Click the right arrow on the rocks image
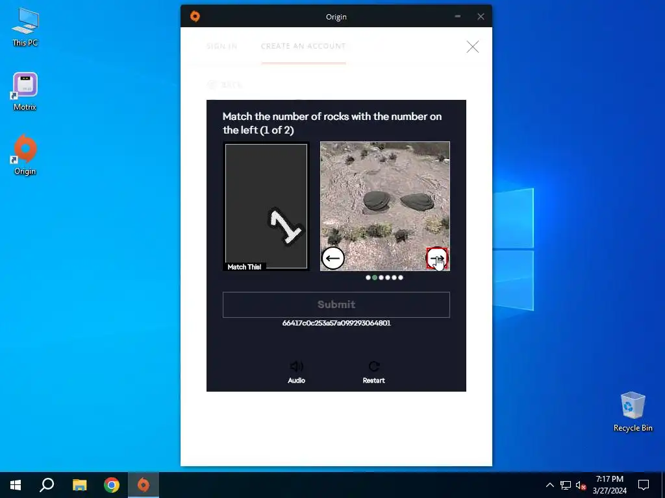Viewport: 665px width, 498px height. point(437,258)
